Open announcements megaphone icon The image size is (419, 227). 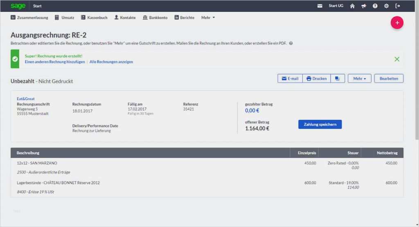363,6
